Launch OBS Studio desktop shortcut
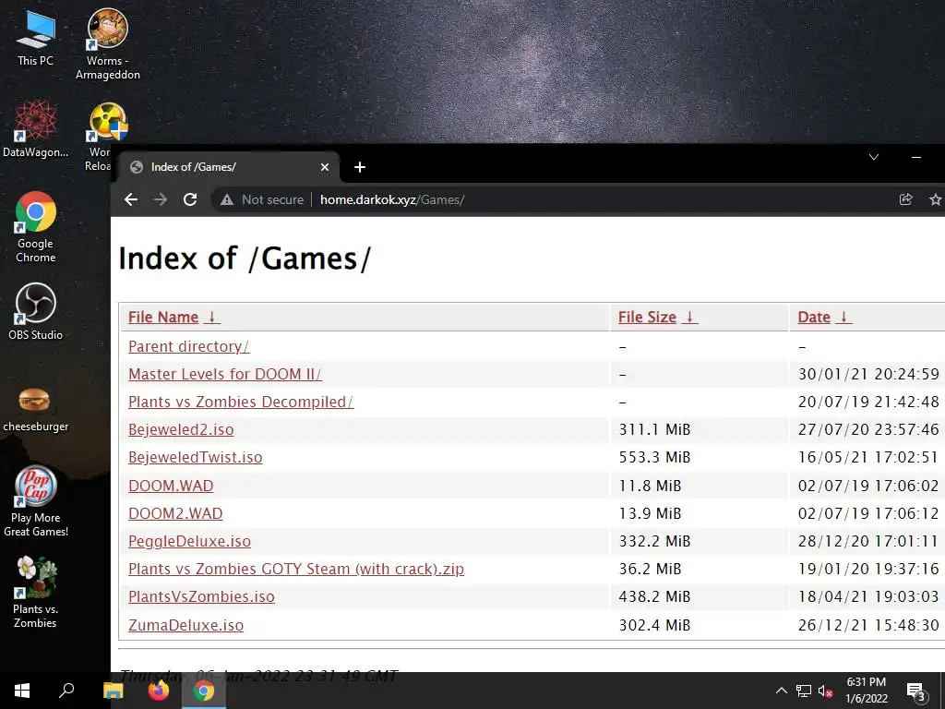This screenshot has width=945, height=709. [x=36, y=311]
